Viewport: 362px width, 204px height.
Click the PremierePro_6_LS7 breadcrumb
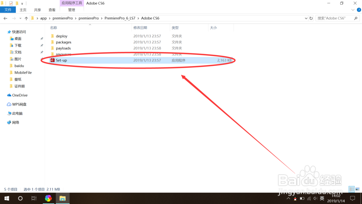tap(120, 18)
